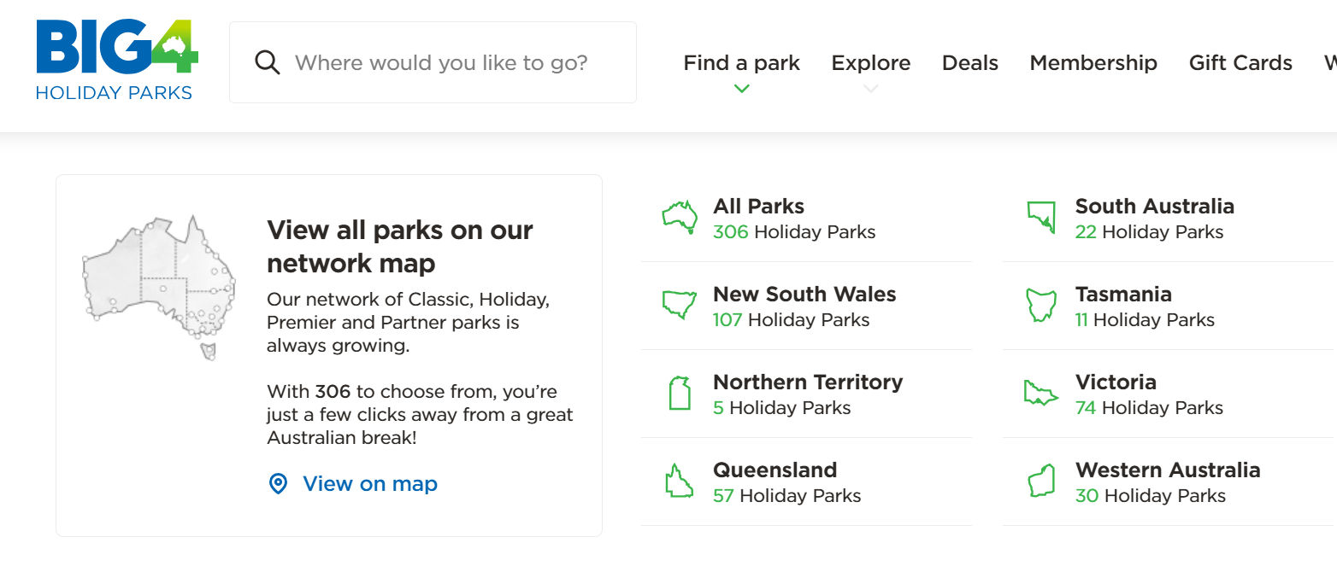Click the Victoria state outline icon
The width and height of the screenshot is (1337, 572).
tap(1040, 393)
